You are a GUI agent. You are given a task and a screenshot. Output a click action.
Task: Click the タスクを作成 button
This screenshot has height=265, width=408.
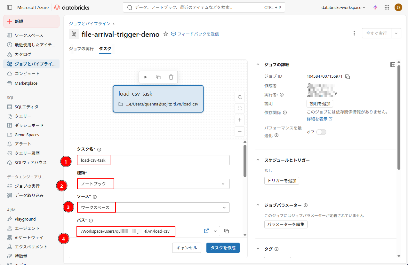tap(223, 248)
